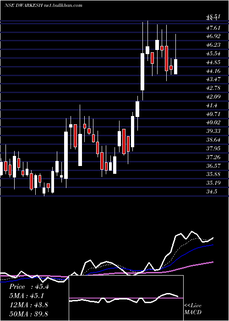This screenshot has width=229, height=321.
Task: Select the 47.61 price level label
Action: (x=213, y=28)
